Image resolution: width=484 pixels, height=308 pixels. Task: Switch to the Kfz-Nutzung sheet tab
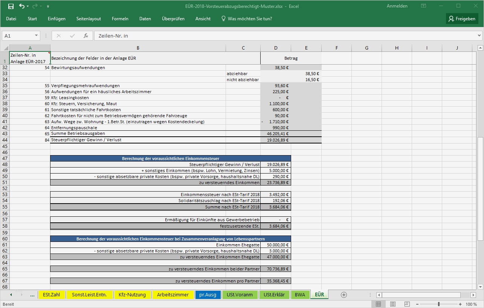132,295
